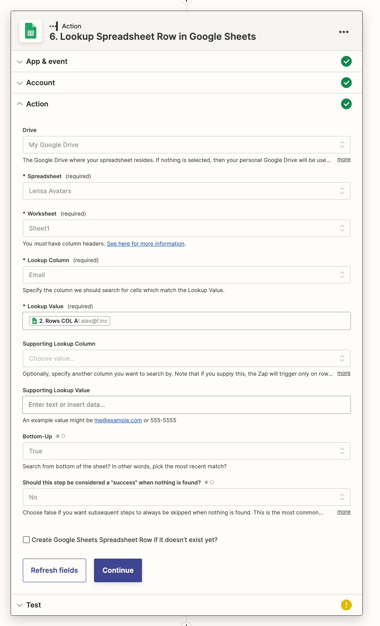380x626 pixels.
Task: Click the Supporting Lookup Value text field
Action: click(186, 405)
